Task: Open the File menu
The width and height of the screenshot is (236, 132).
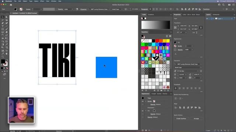Action: click(x=15, y=1)
